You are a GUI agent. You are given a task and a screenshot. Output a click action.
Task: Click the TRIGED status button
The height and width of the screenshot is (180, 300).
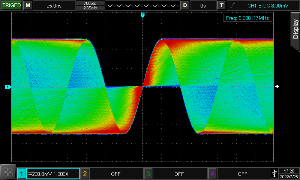[12, 6]
